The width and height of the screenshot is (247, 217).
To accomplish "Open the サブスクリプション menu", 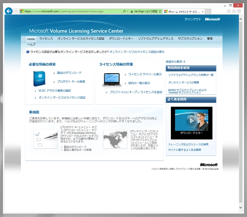I will [190, 39].
